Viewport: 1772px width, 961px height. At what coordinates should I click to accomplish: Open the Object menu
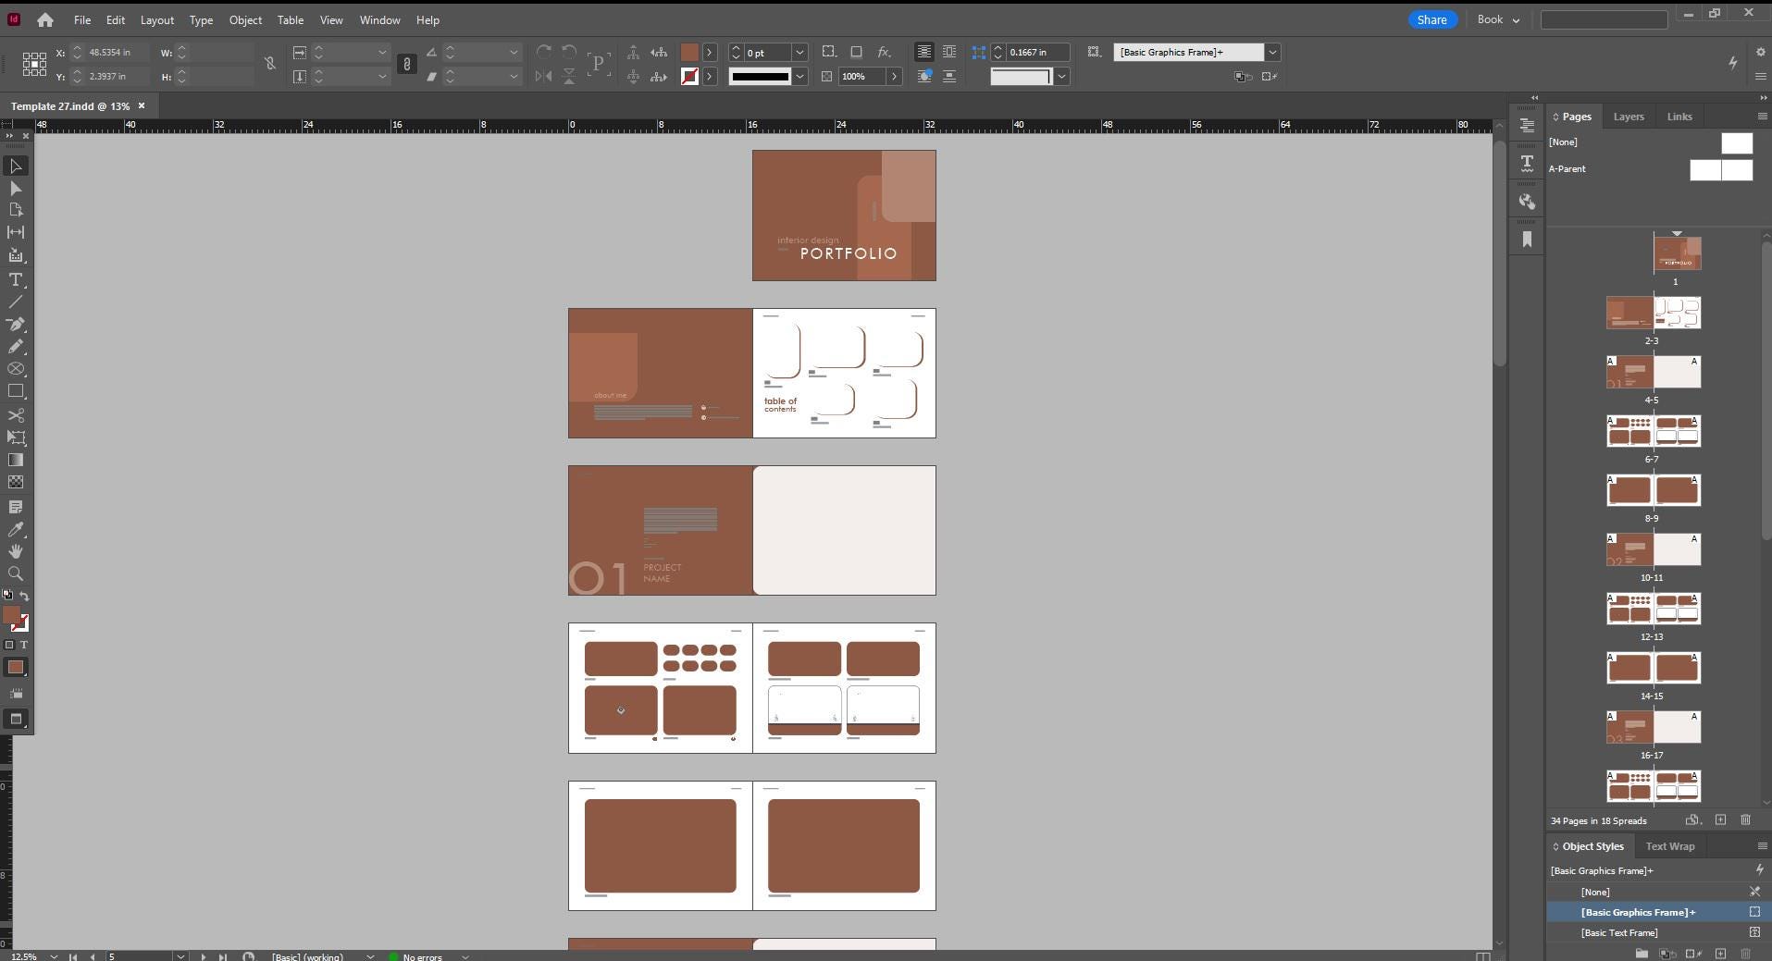click(x=245, y=19)
